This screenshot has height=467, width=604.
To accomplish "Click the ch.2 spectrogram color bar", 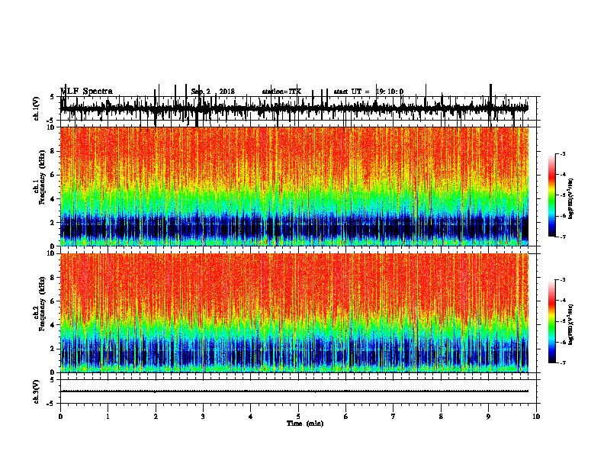I will point(551,321).
